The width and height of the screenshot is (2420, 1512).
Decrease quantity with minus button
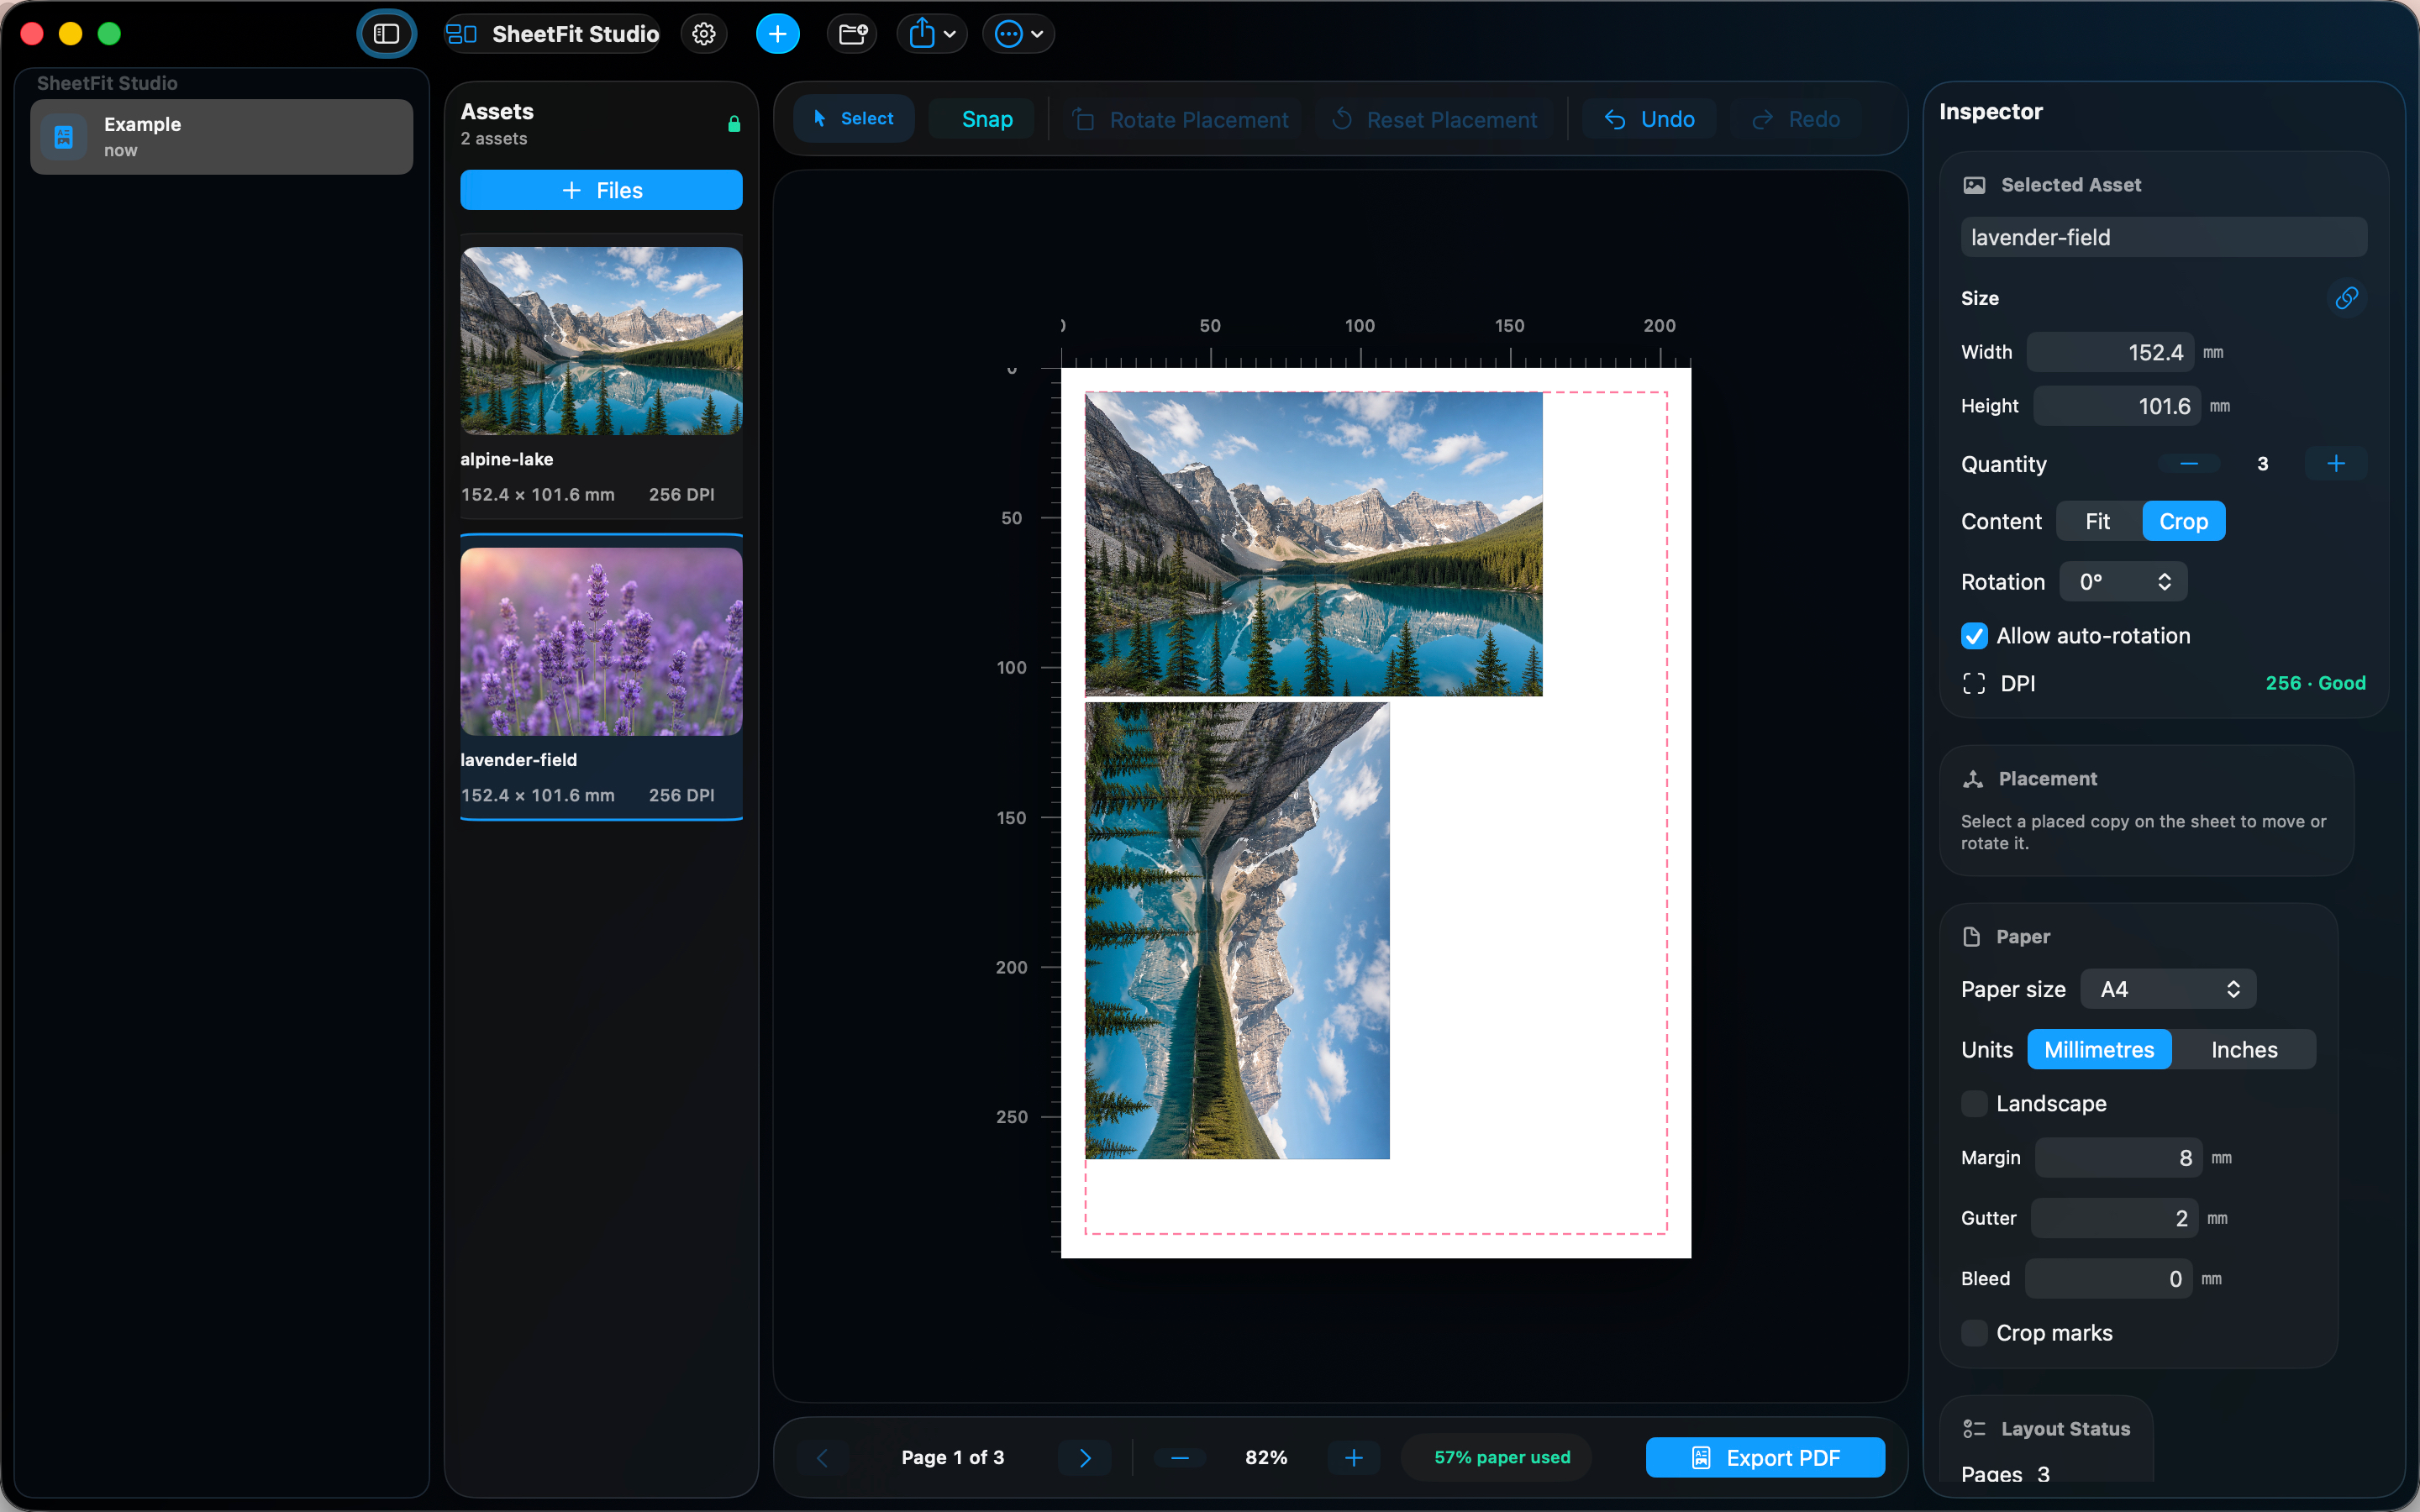pyautogui.click(x=2188, y=463)
